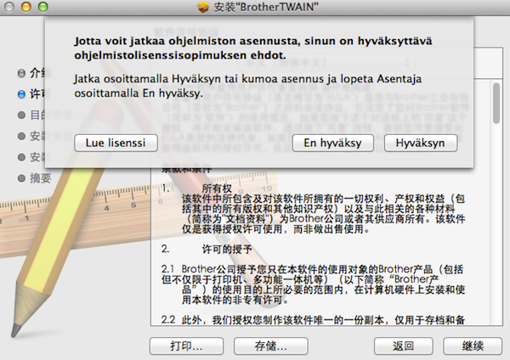The image size is (510, 360).
Task: Click the package icon in the title bar
Action: pyautogui.click(x=203, y=7)
